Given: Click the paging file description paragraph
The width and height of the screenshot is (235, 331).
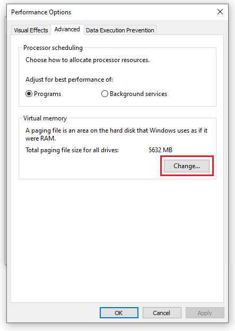Looking at the screenshot, I should pyautogui.click(x=116, y=134).
